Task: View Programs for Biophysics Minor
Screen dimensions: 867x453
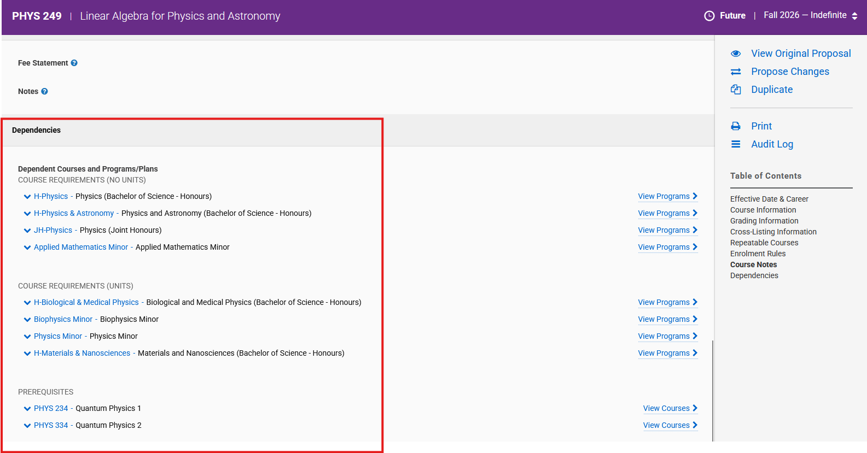Action: (x=668, y=319)
